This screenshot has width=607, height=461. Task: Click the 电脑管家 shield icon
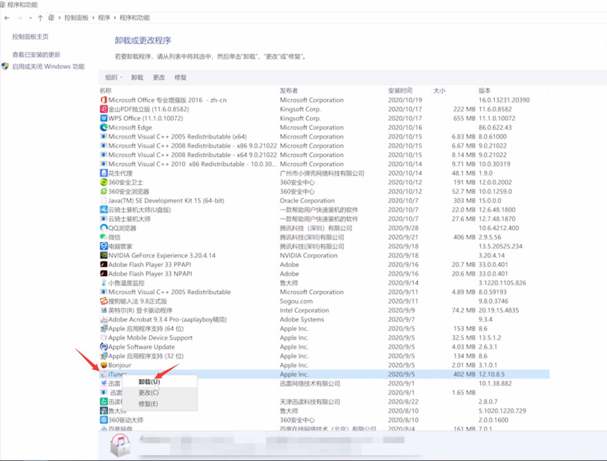(104, 246)
